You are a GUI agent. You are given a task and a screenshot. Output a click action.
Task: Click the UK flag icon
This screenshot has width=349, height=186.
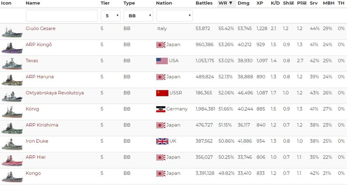coord(162,141)
